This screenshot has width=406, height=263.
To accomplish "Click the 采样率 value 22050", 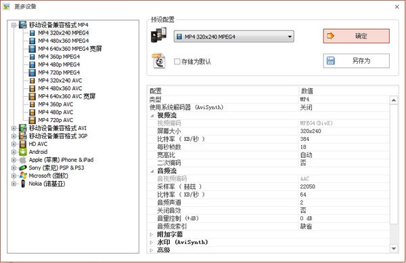I will [308, 187].
